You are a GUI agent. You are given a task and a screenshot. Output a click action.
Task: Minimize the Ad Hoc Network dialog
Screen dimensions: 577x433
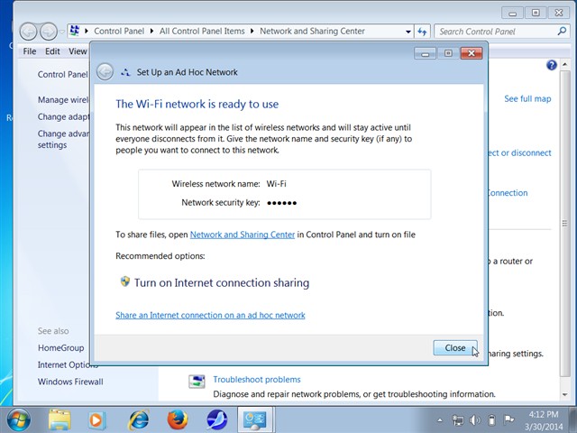pos(425,54)
